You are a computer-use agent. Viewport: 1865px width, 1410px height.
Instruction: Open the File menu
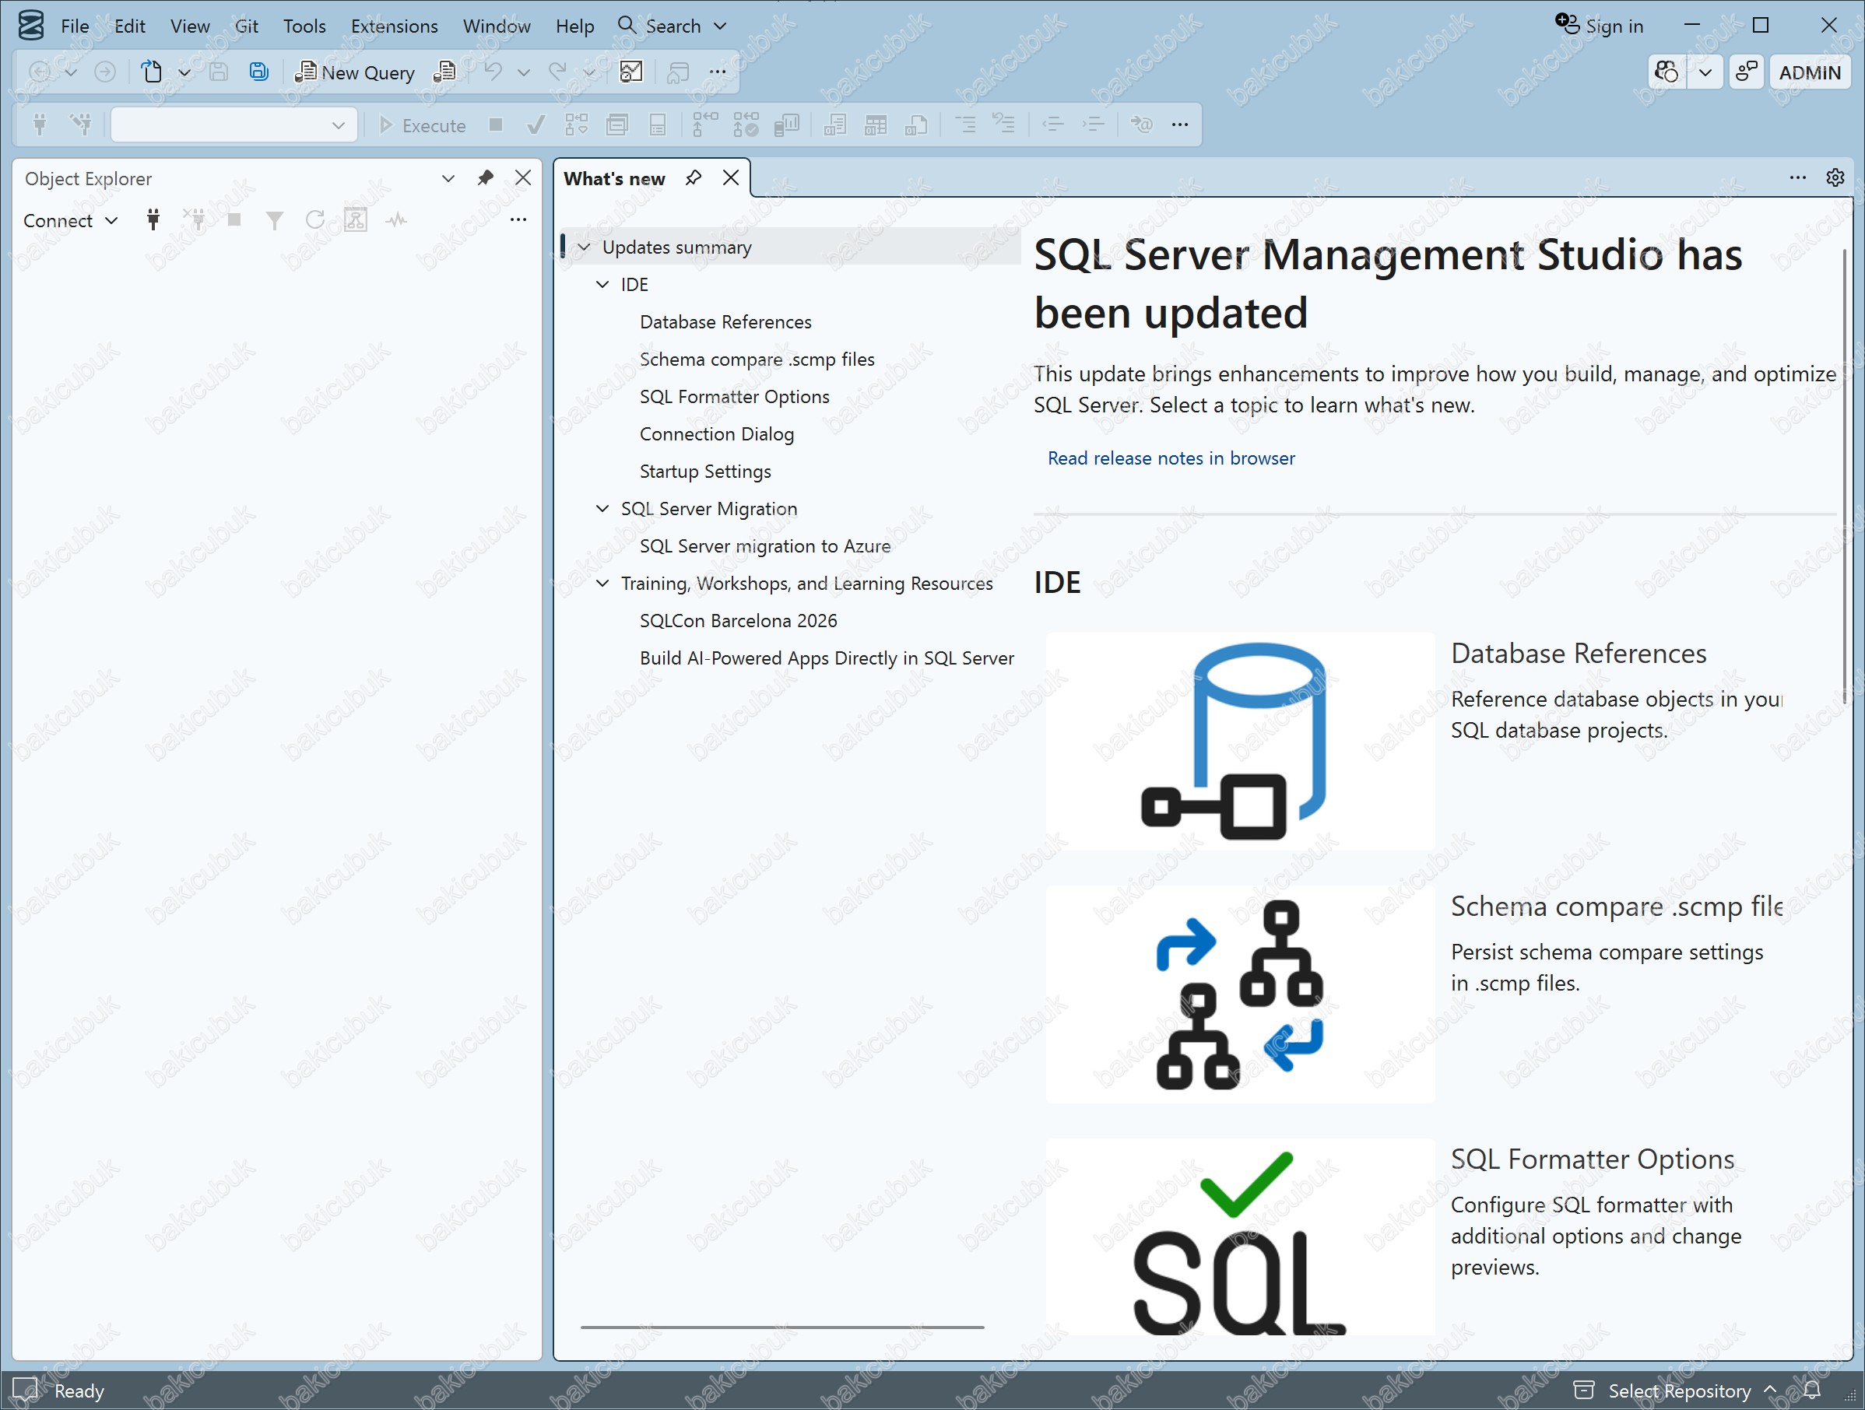tap(75, 26)
